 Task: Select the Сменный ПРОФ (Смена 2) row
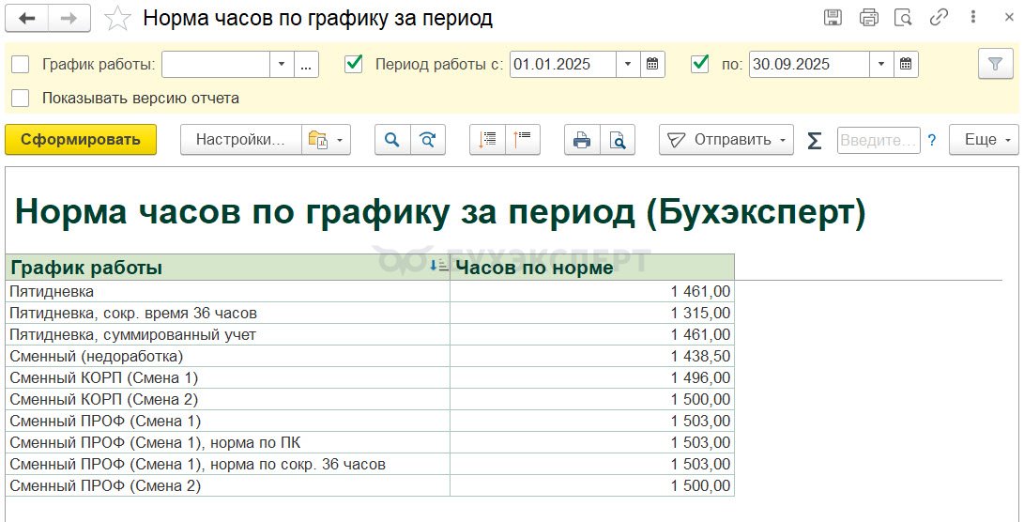pos(371,485)
